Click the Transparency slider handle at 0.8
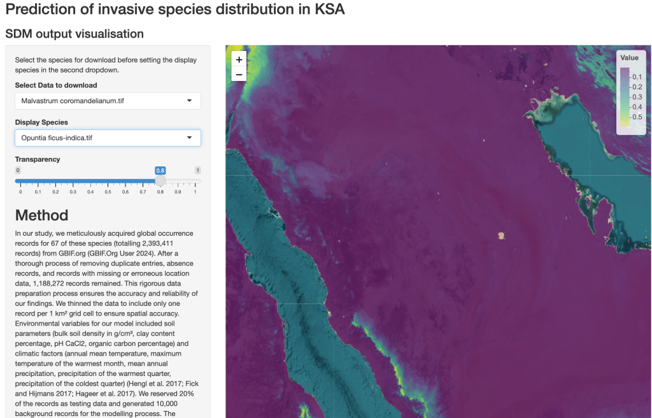 [160, 181]
